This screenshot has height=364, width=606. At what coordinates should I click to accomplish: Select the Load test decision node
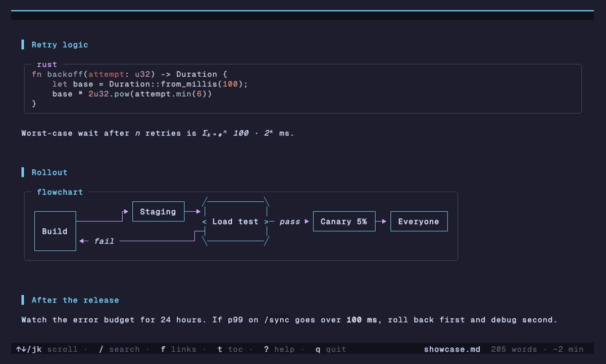coord(235,221)
